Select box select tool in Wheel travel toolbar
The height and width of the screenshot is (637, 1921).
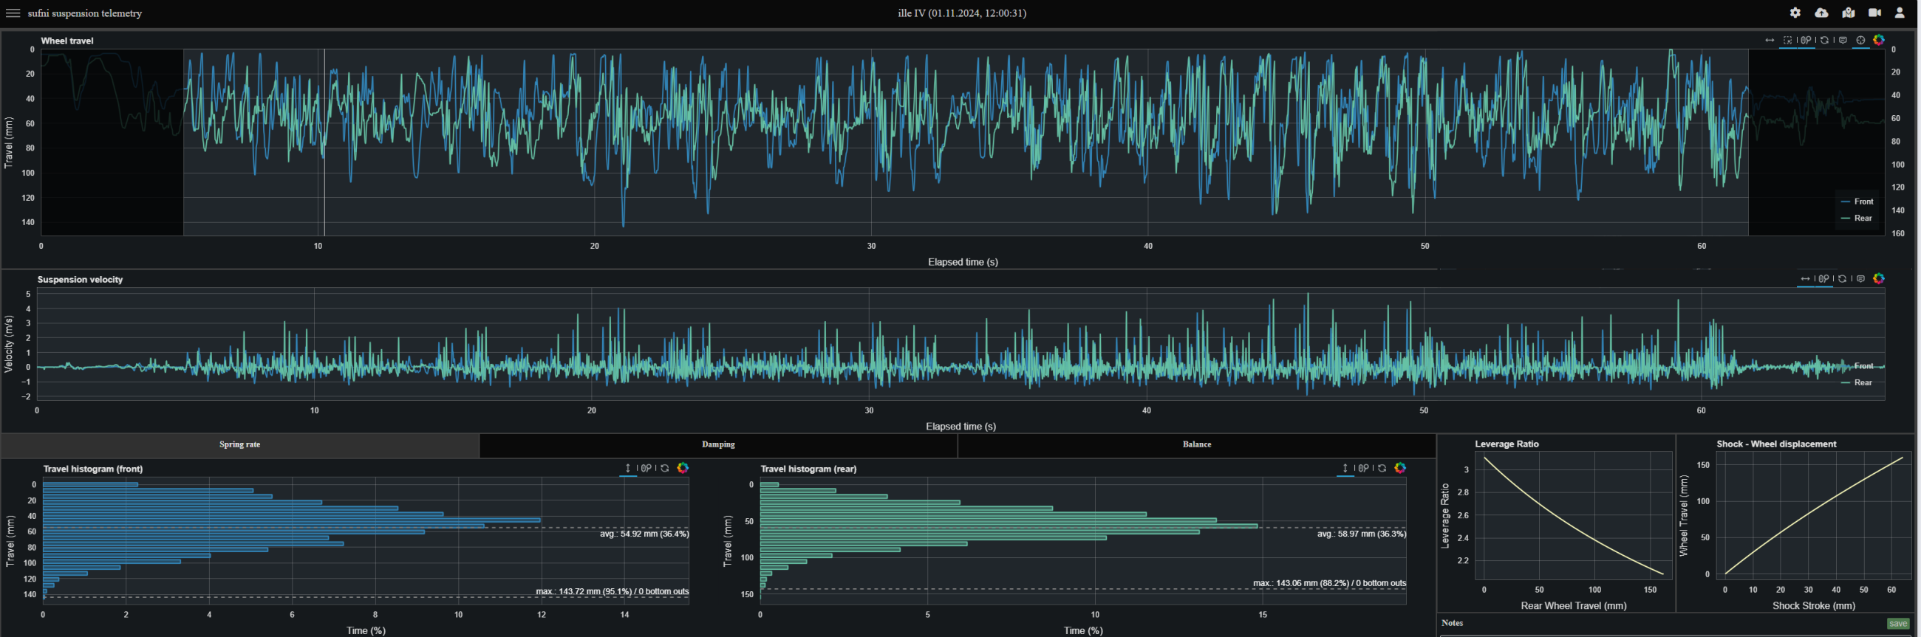click(1788, 41)
